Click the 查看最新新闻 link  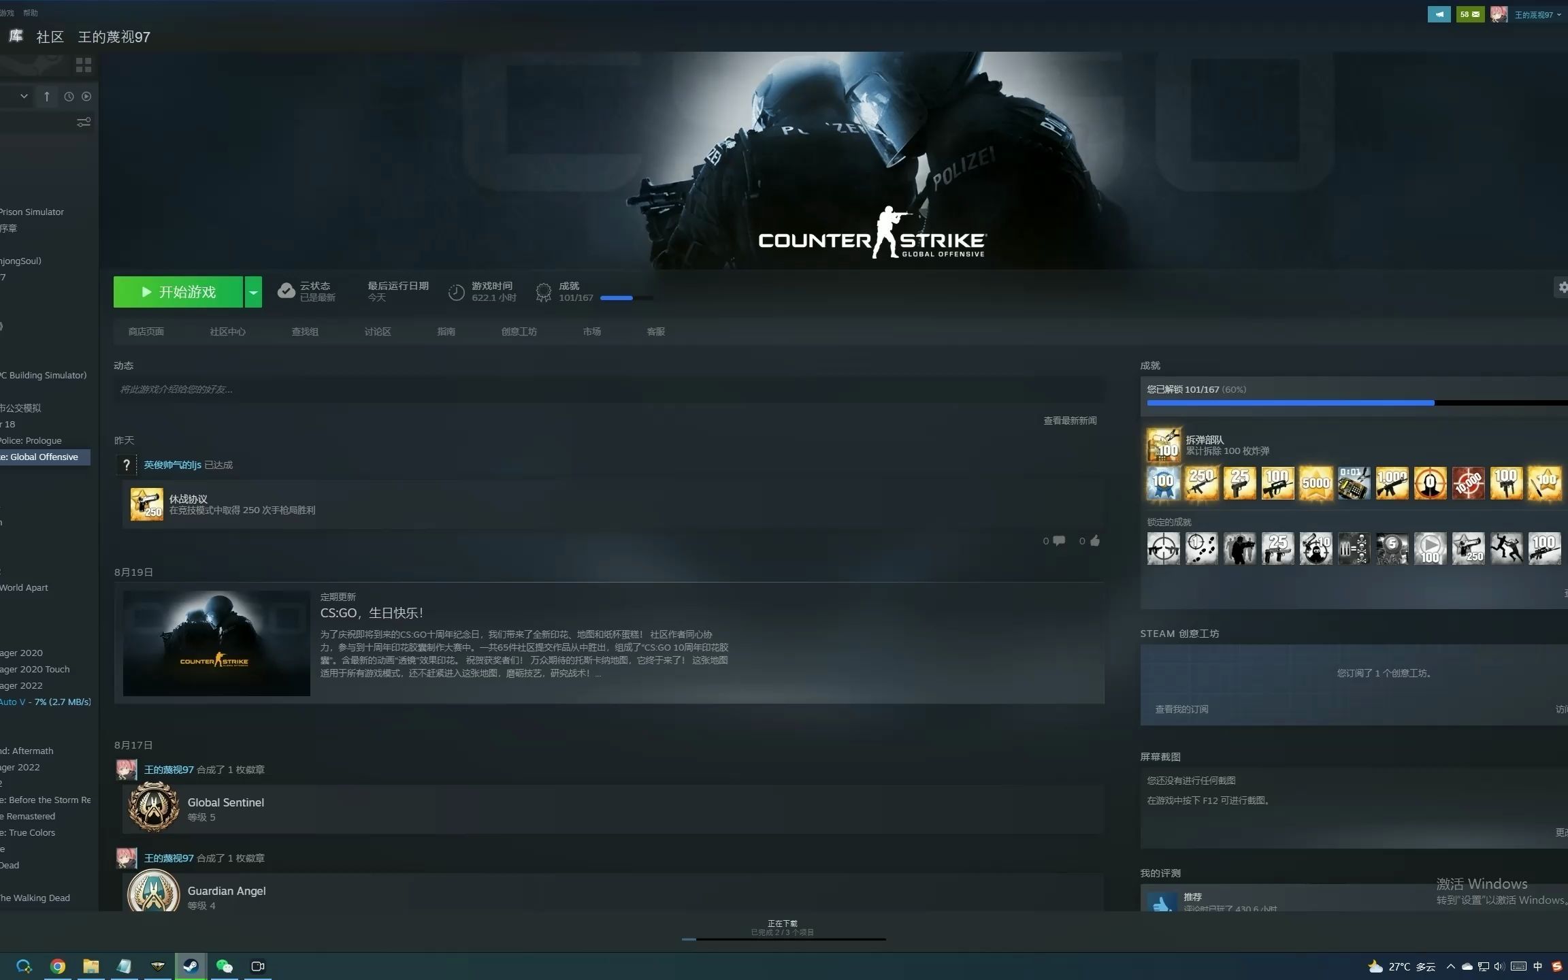click(x=1070, y=421)
